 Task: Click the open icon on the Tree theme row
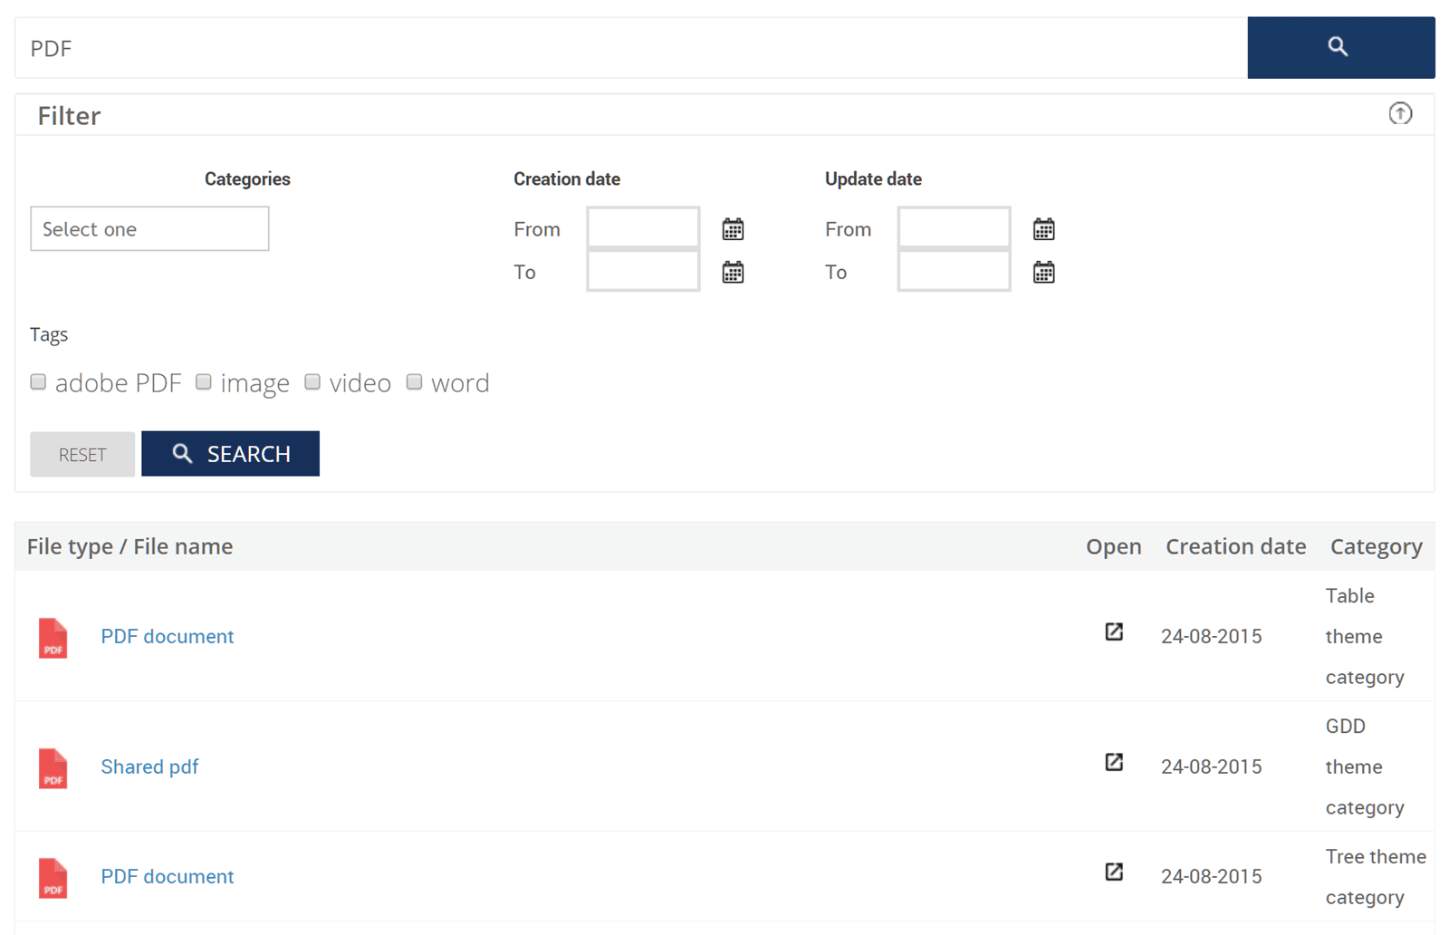(1113, 872)
